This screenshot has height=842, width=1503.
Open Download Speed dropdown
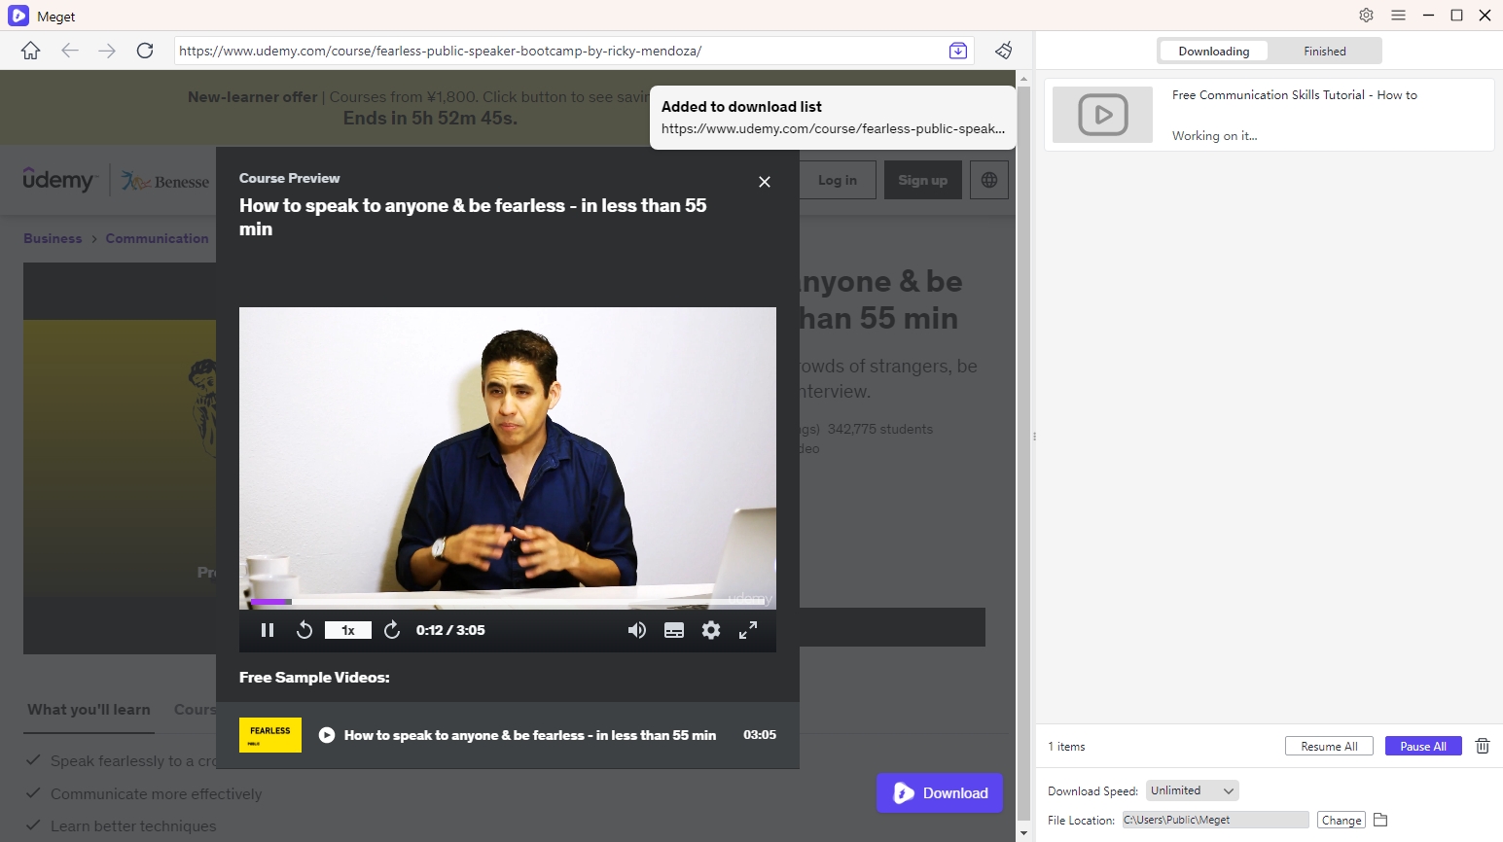tap(1193, 790)
